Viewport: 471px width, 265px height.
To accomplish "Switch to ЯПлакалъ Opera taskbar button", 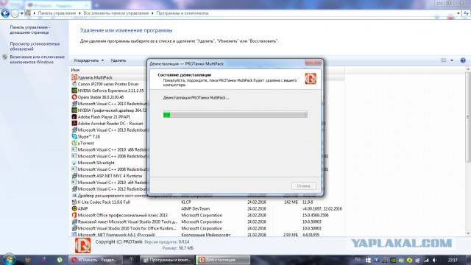I will click(95, 260).
